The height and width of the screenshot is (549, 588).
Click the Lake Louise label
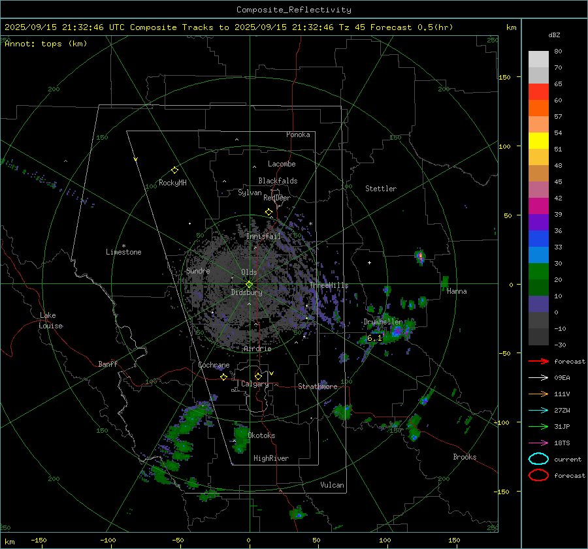pos(50,321)
